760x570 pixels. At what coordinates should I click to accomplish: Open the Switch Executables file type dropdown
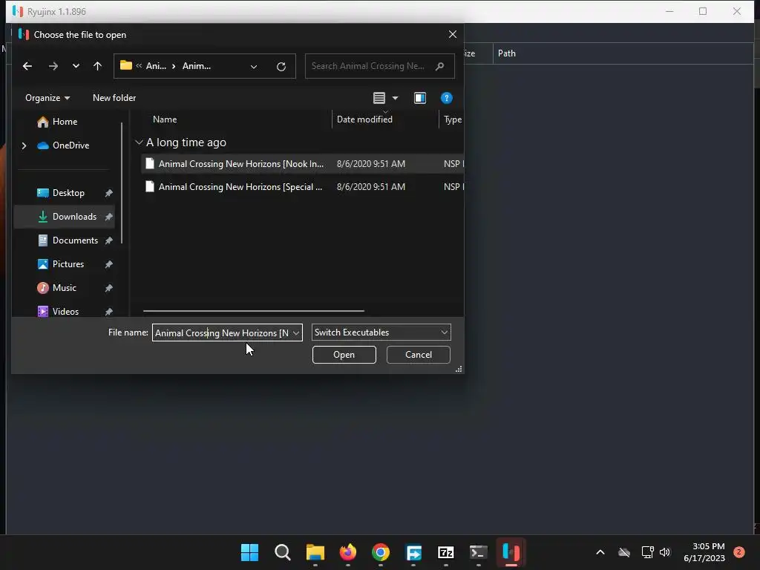click(381, 332)
